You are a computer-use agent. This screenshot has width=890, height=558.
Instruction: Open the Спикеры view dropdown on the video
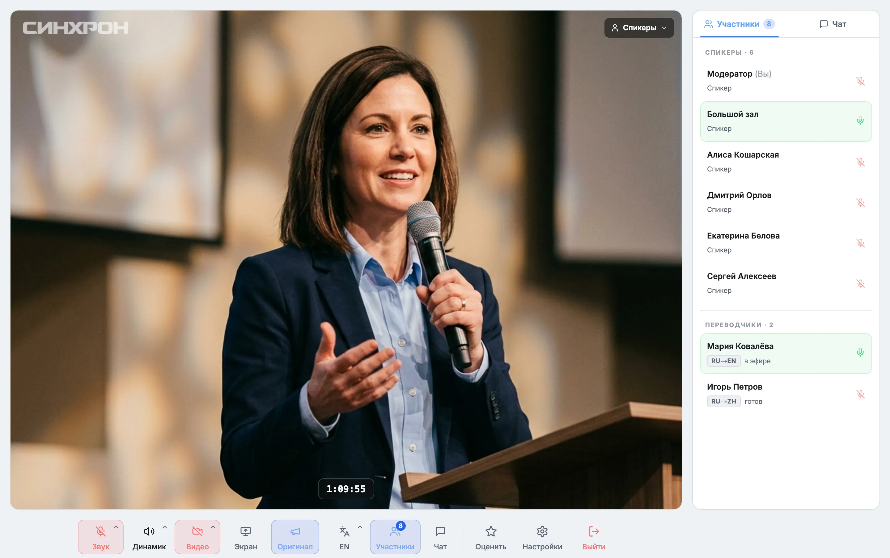[x=639, y=28]
